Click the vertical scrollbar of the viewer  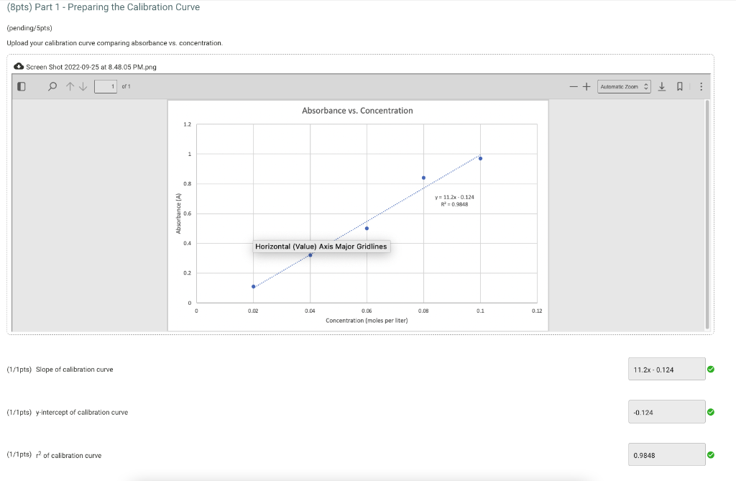coord(707,214)
